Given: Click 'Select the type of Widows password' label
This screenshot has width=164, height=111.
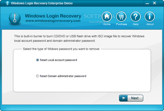Looking at the screenshot, I should [61, 49].
